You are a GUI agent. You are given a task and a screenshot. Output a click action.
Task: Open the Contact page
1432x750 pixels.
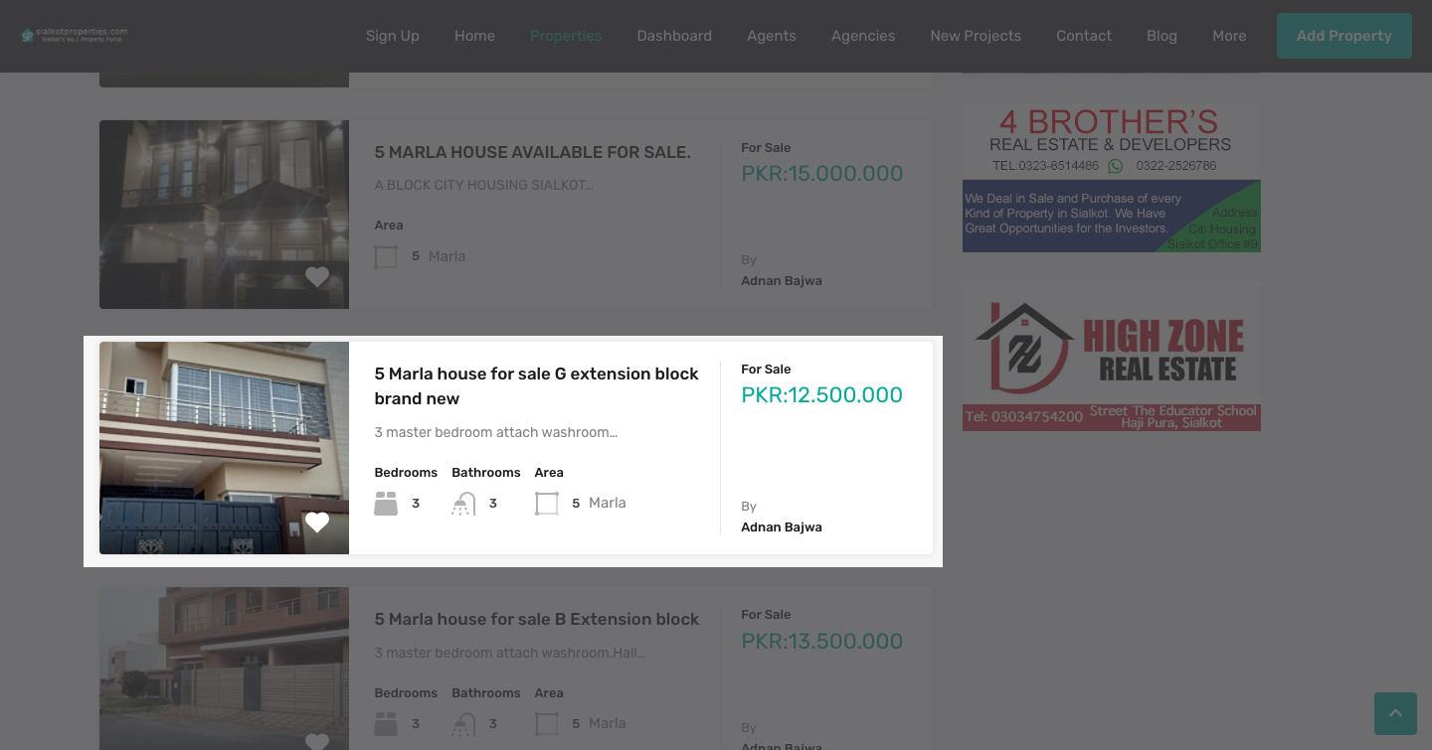1084,36
